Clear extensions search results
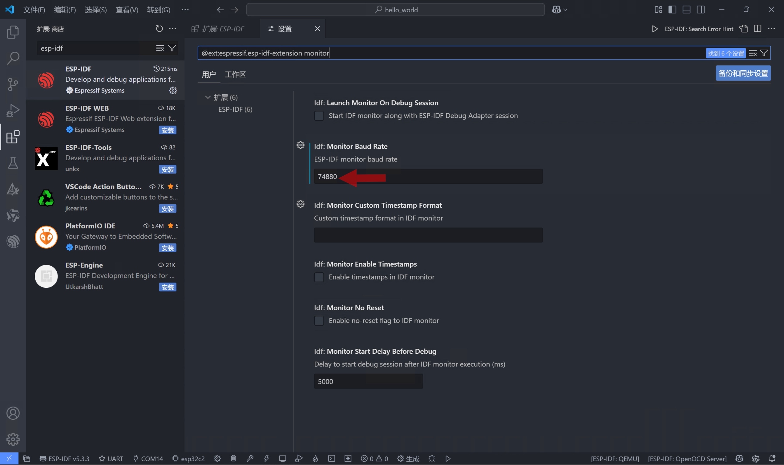This screenshot has height=465, width=784. pos(160,48)
